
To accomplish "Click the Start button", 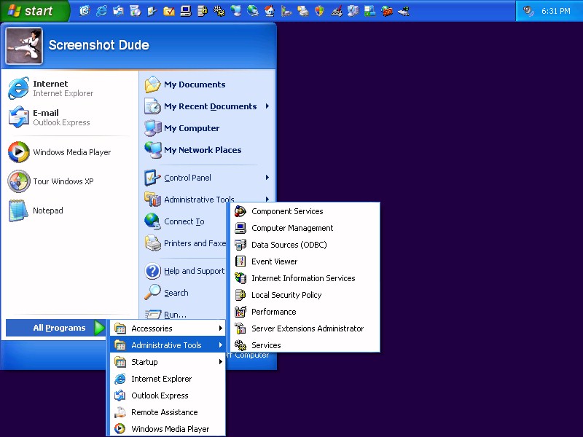I will (34, 11).
